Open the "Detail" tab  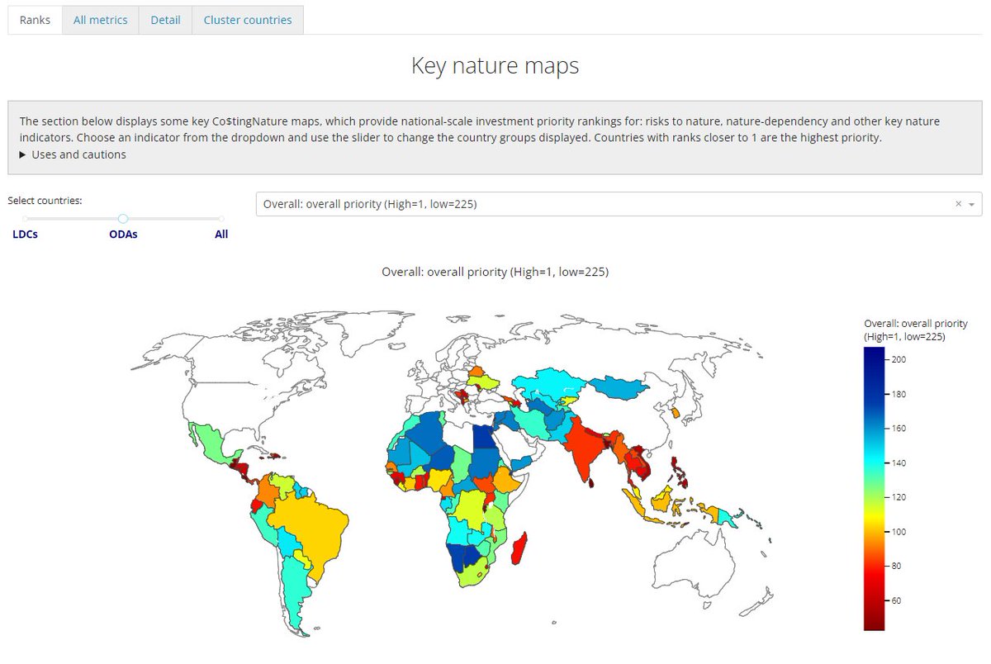165,19
